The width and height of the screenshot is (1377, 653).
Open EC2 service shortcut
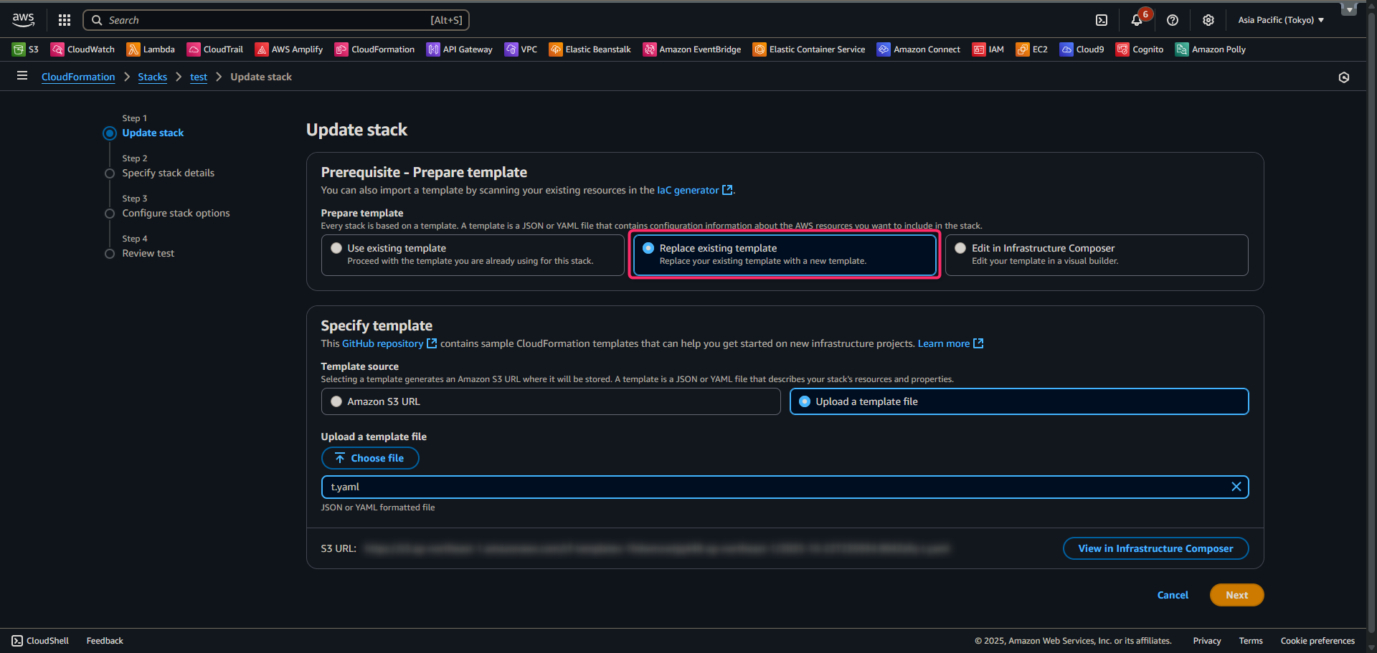1032,49
